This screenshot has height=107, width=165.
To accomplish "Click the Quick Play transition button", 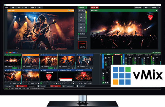I will click(x=81, y=11).
